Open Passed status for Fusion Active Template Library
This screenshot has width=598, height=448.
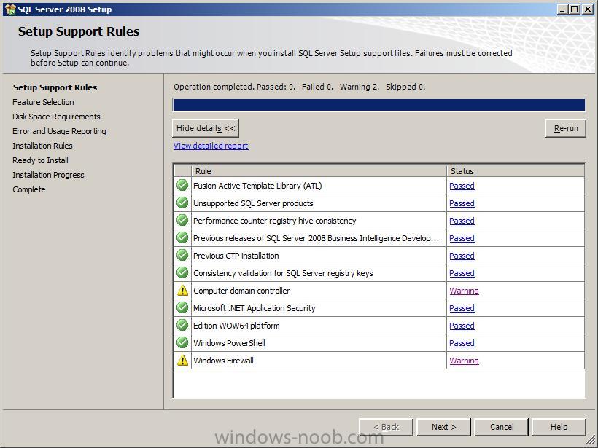pyautogui.click(x=462, y=186)
